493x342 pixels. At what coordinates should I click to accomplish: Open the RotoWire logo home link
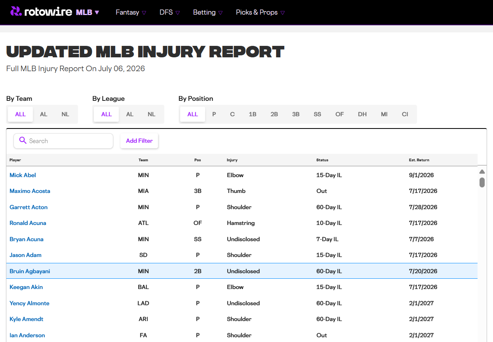[42, 12]
